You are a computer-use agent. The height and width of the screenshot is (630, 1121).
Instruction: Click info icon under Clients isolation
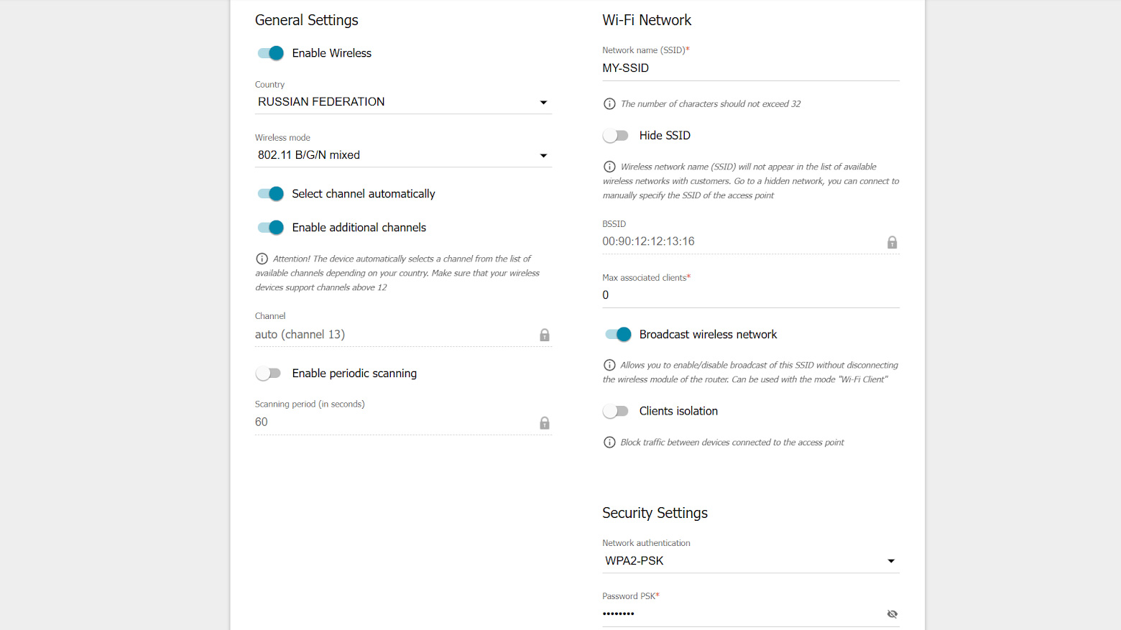pos(609,443)
